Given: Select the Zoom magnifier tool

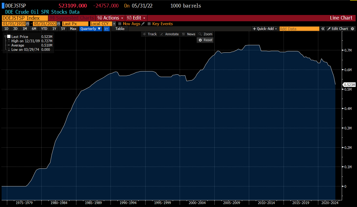Looking at the screenshot, I should (x=205, y=34).
